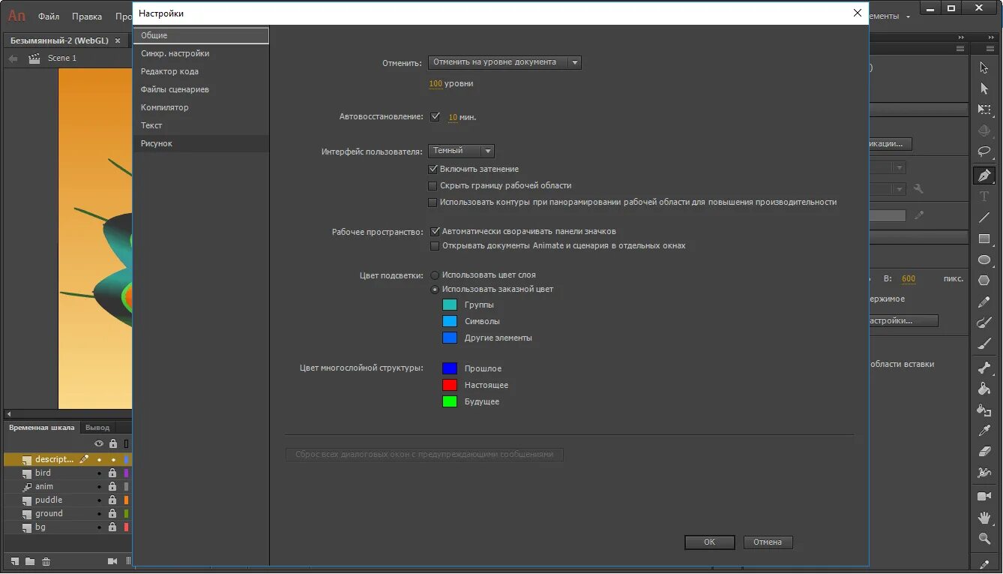Click the New Layer icon in the timeline

click(x=15, y=560)
